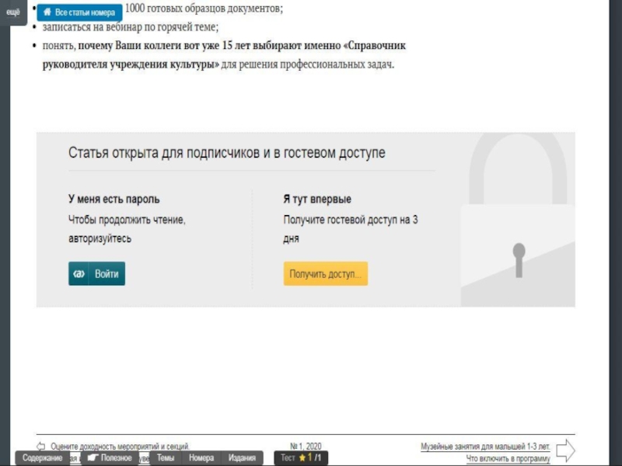Open the 'Полезное' tab in bottom bar

[x=110, y=458]
